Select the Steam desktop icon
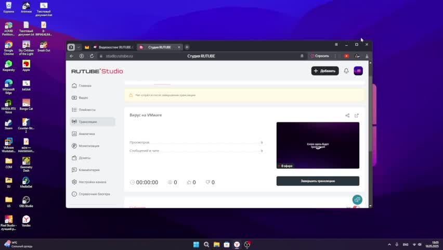Viewport: 443px width, 250px height. point(8,124)
